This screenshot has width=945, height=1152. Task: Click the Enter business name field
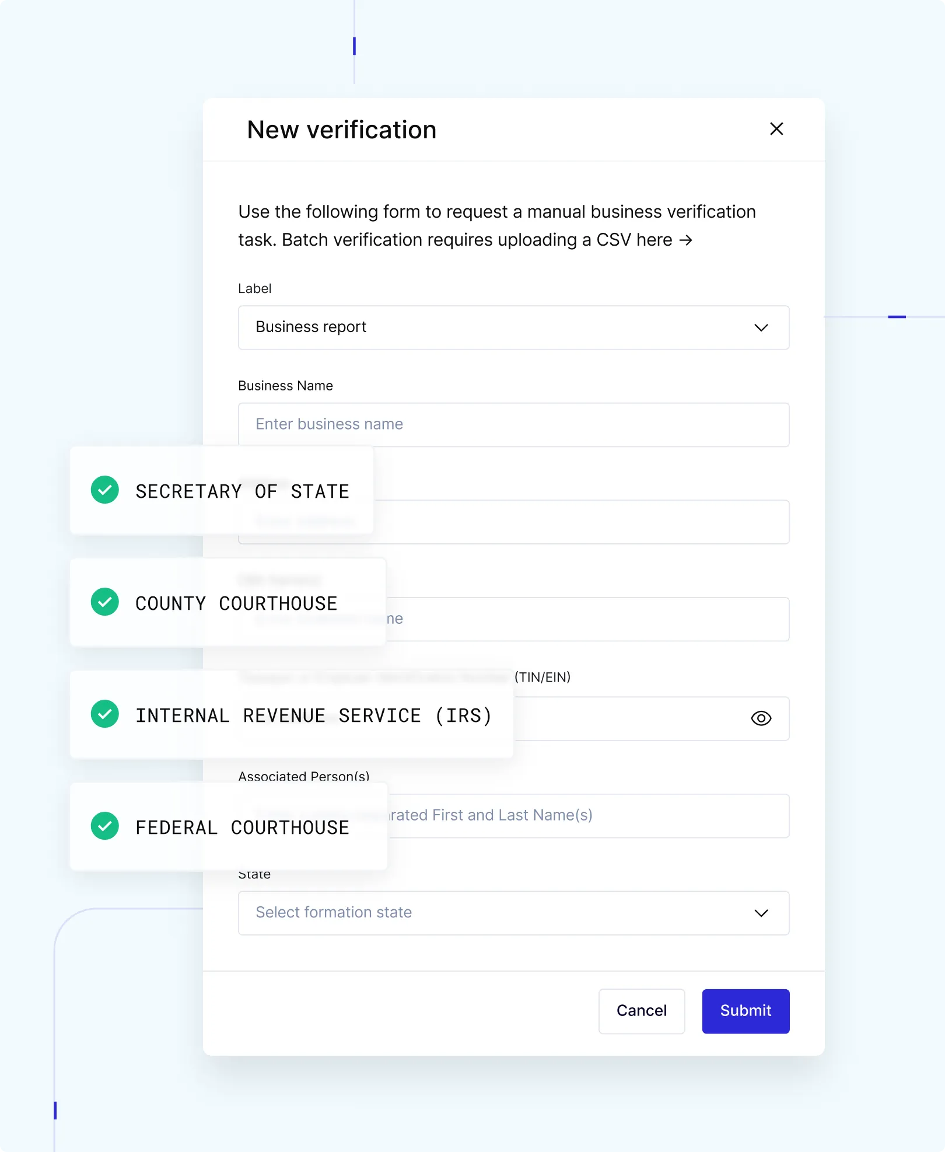[x=513, y=424]
